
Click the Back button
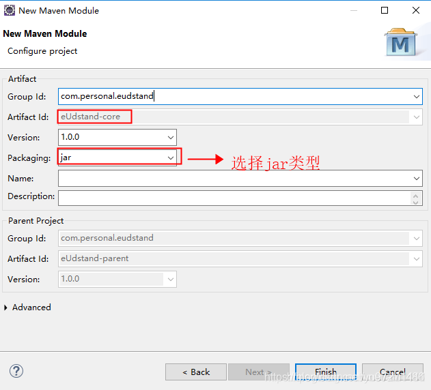point(196,372)
